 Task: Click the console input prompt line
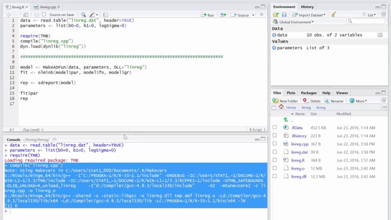click(136, 211)
